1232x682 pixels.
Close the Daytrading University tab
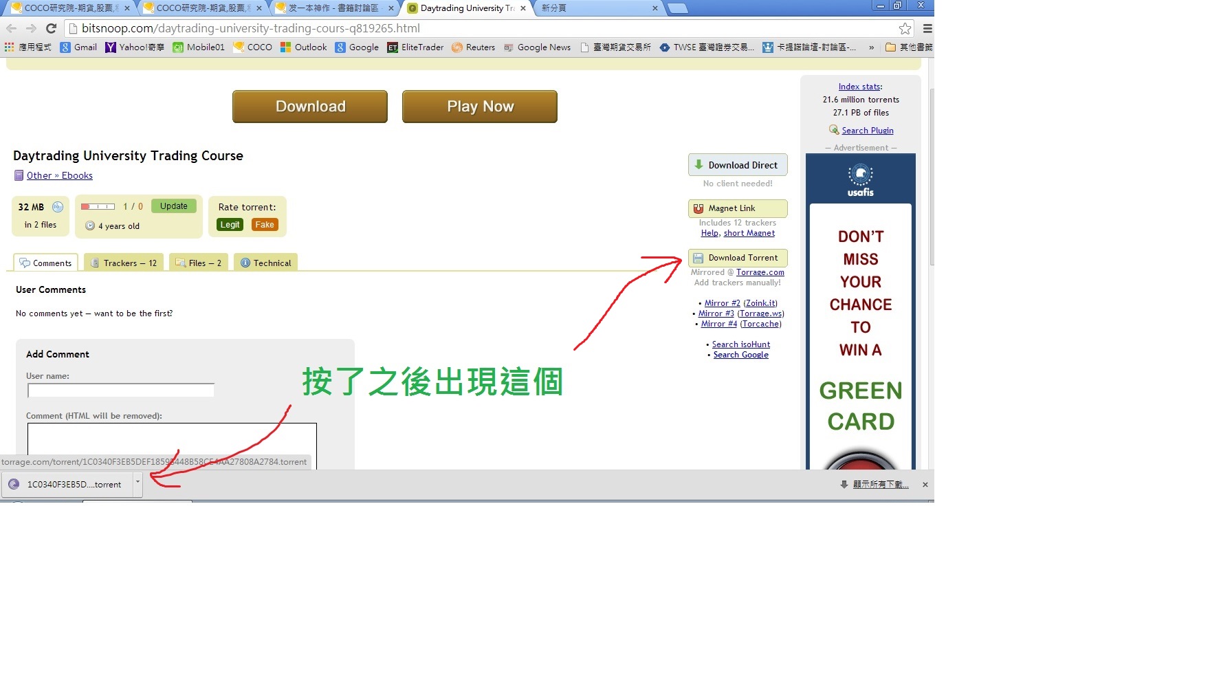tap(523, 8)
